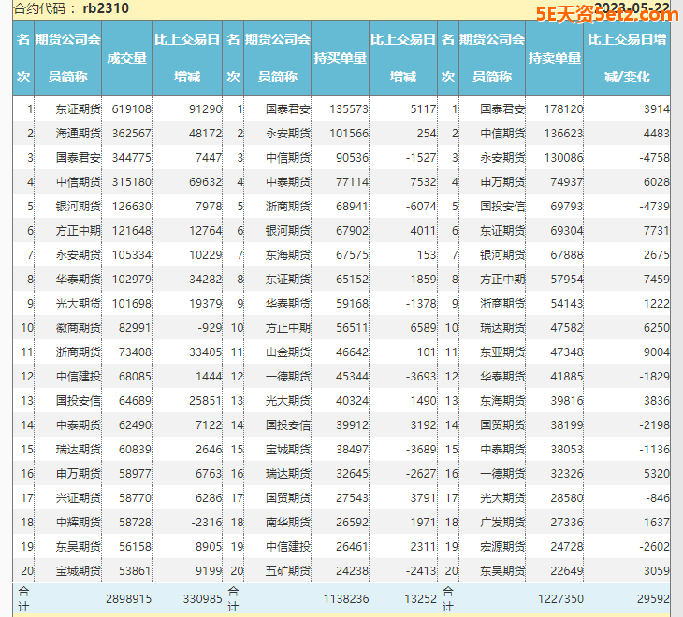Click the negative change -34282
Screen dimensions: 683x617
[203, 280]
